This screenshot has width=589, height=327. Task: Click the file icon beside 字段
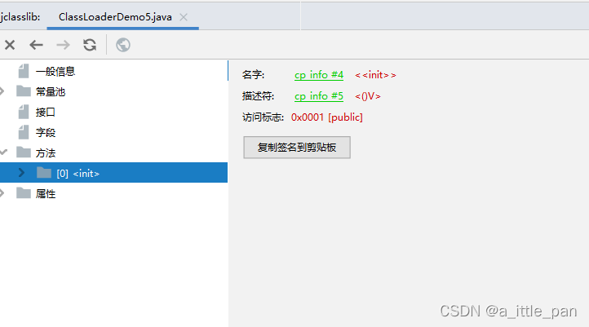coord(24,132)
